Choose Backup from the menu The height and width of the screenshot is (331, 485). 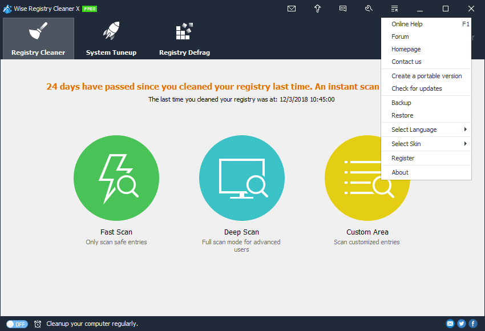pos(426,103)
